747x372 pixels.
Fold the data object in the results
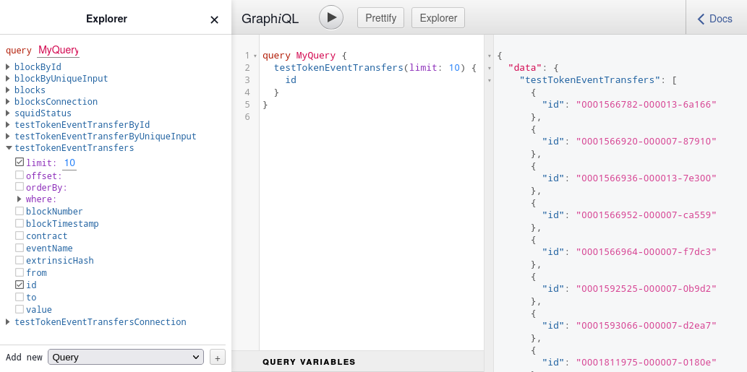coord(490,68)
